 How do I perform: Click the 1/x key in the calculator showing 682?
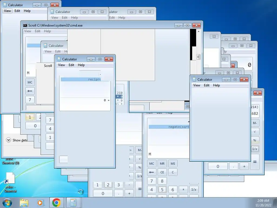click(x=255, y=149)
